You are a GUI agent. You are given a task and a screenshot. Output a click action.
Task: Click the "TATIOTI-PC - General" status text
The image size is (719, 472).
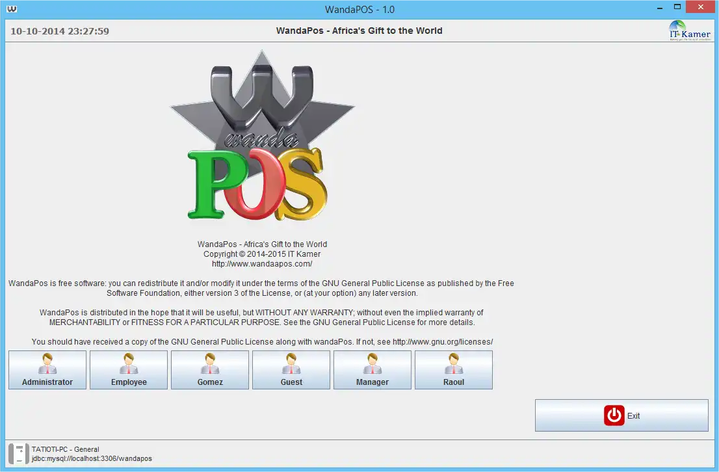pos(65,449)
